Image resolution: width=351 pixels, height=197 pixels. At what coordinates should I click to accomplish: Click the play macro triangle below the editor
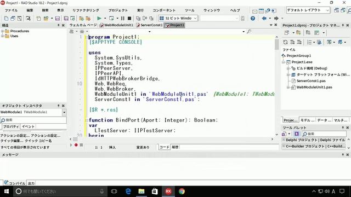[x=71, y=145]
